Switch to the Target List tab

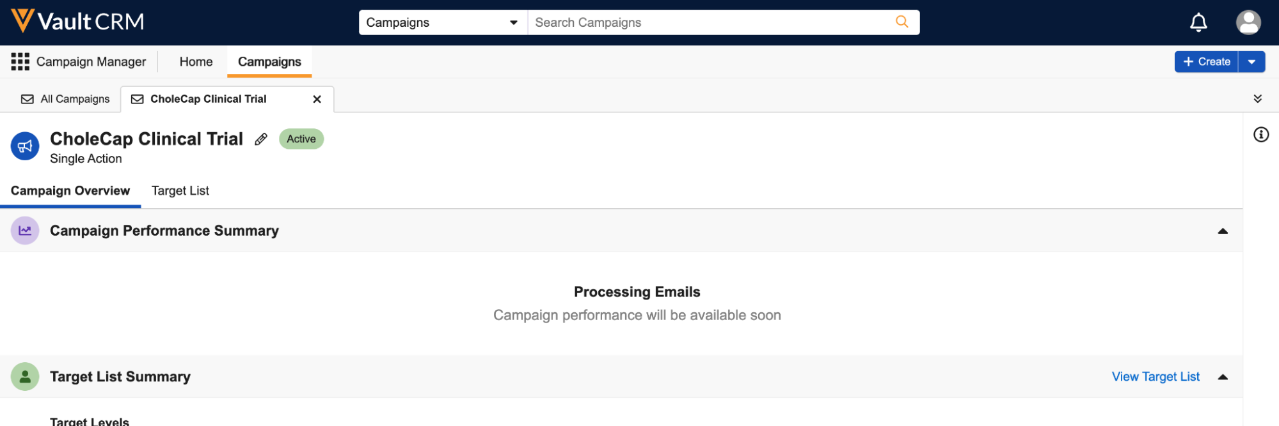pos(180,191)
